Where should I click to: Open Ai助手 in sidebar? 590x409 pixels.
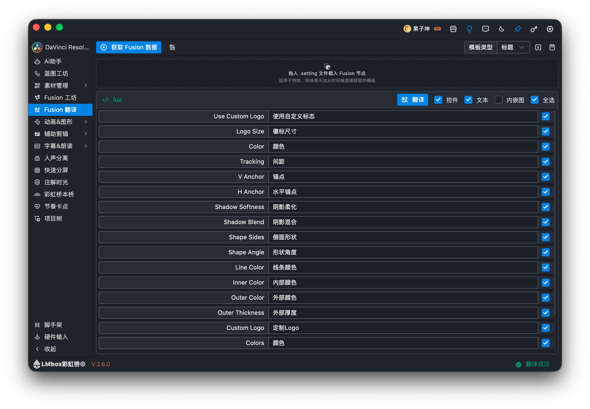(60, 61)
